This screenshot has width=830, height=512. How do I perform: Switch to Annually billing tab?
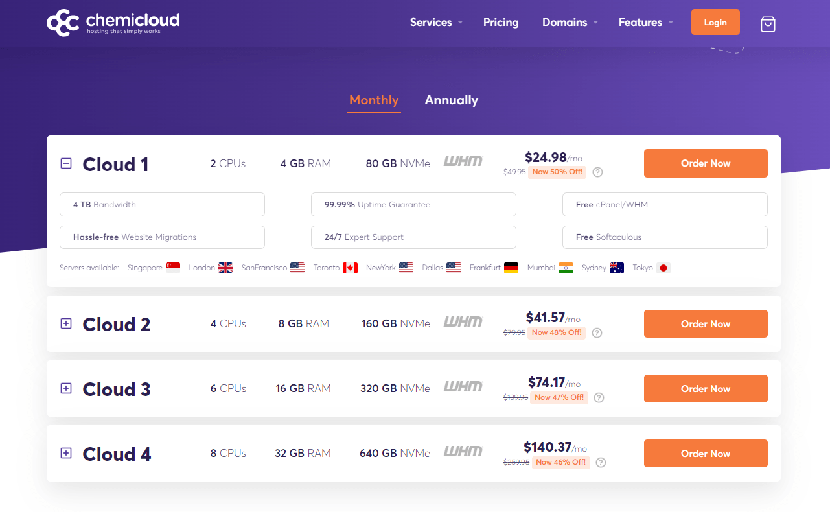pyautogui.click(x=452, y=100)
